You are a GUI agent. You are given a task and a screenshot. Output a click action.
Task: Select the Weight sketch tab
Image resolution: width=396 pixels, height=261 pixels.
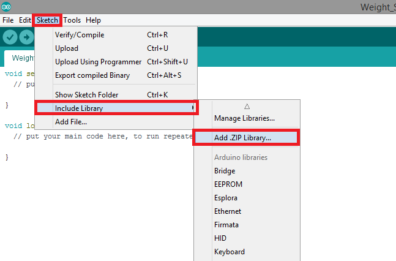click(x=20, y=58)
